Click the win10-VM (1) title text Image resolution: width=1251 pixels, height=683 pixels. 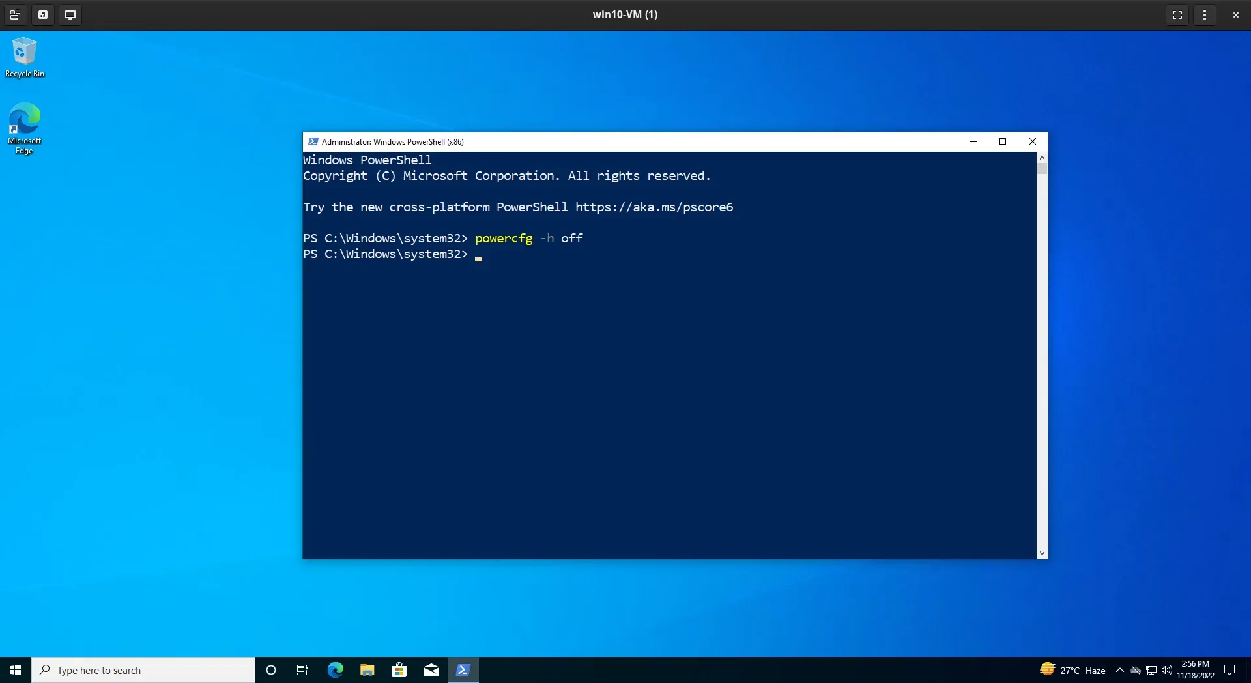(625, 14)
